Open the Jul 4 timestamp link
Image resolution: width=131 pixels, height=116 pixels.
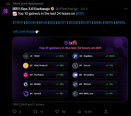pyautogui.click(x=84, y=9)
